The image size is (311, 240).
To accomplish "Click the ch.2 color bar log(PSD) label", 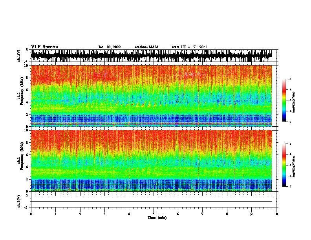I will [x=294, y=167].
